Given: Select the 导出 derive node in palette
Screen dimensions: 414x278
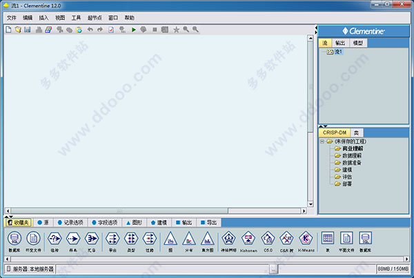Looking at the screenshot, I should coord(112,241).
